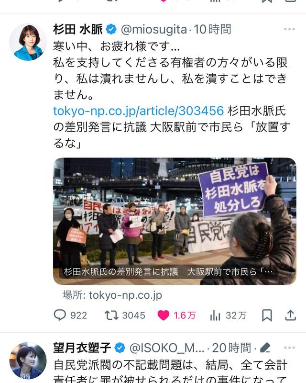View analytics bar chart icon 32万
The height and width of the screenshot is (383, 306).
tap(215, 315)
